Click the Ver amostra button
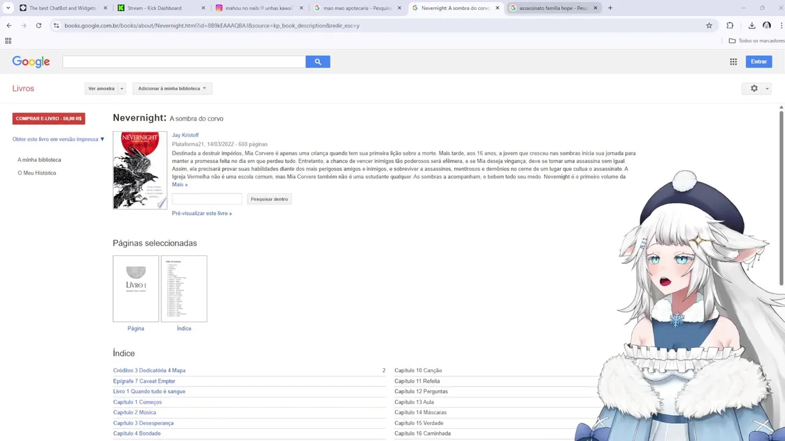 pos(101,89)
